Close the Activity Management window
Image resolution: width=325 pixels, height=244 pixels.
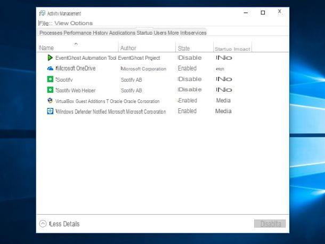(x=280, y=11)
